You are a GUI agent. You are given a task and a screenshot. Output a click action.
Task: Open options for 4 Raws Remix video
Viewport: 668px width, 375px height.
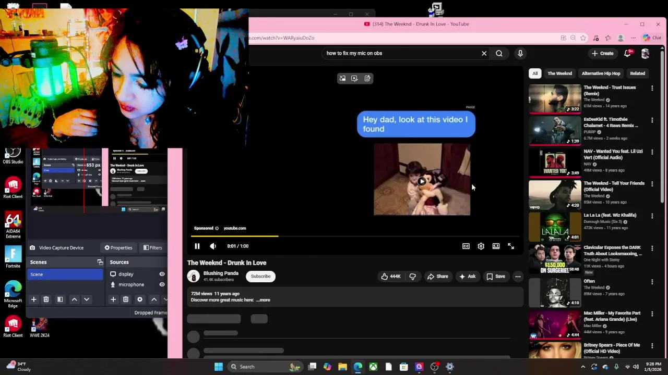coord(652,120)
